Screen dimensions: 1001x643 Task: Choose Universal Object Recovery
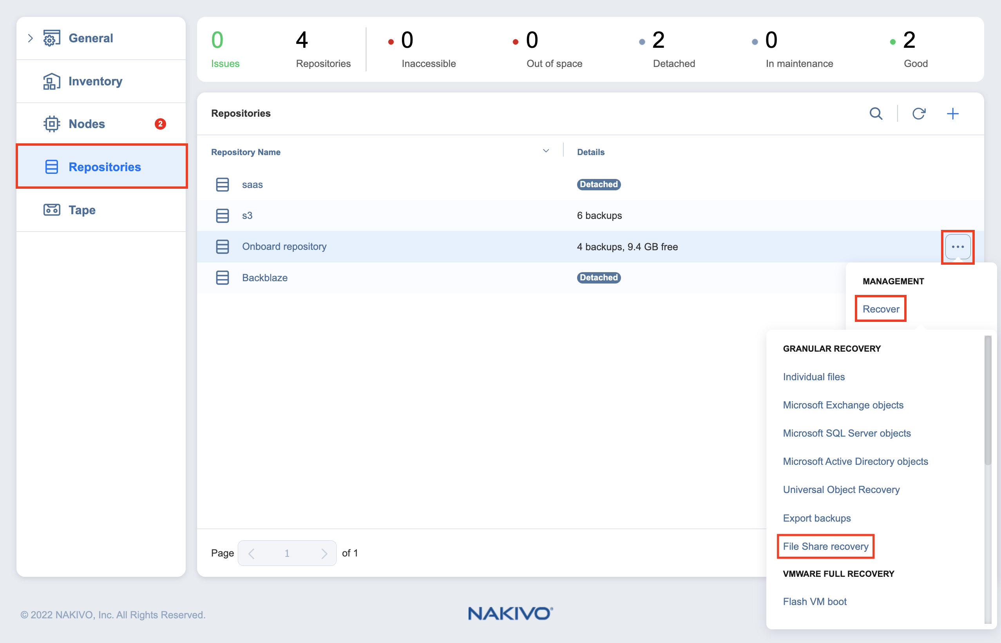pyautogui.click(x=841, y=490)
